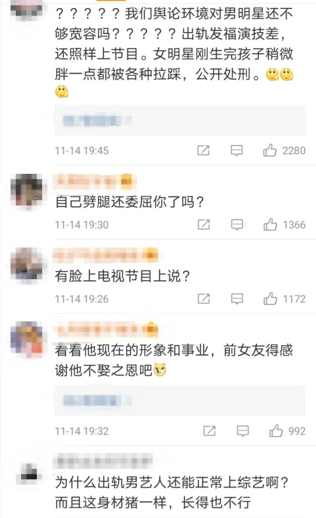
Task: Repost the 11-14 19:26 comment
Action: click(203, 299)
